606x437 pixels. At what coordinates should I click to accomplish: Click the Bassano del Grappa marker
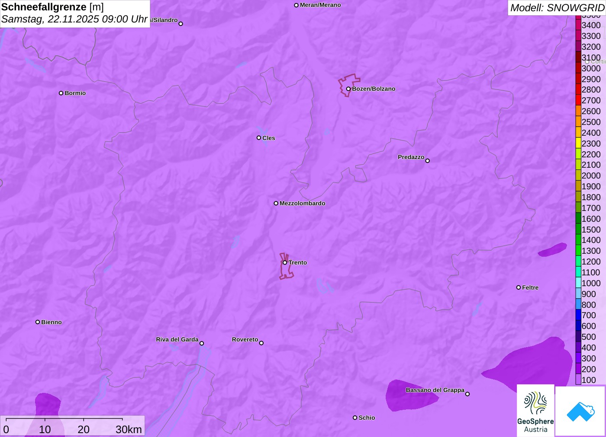click(x=467, y=394)
